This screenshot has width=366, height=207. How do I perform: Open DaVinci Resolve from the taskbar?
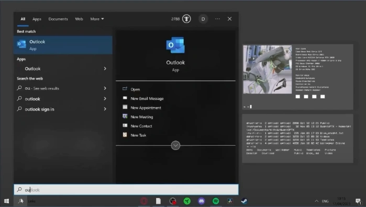click(x=230, y=201)
